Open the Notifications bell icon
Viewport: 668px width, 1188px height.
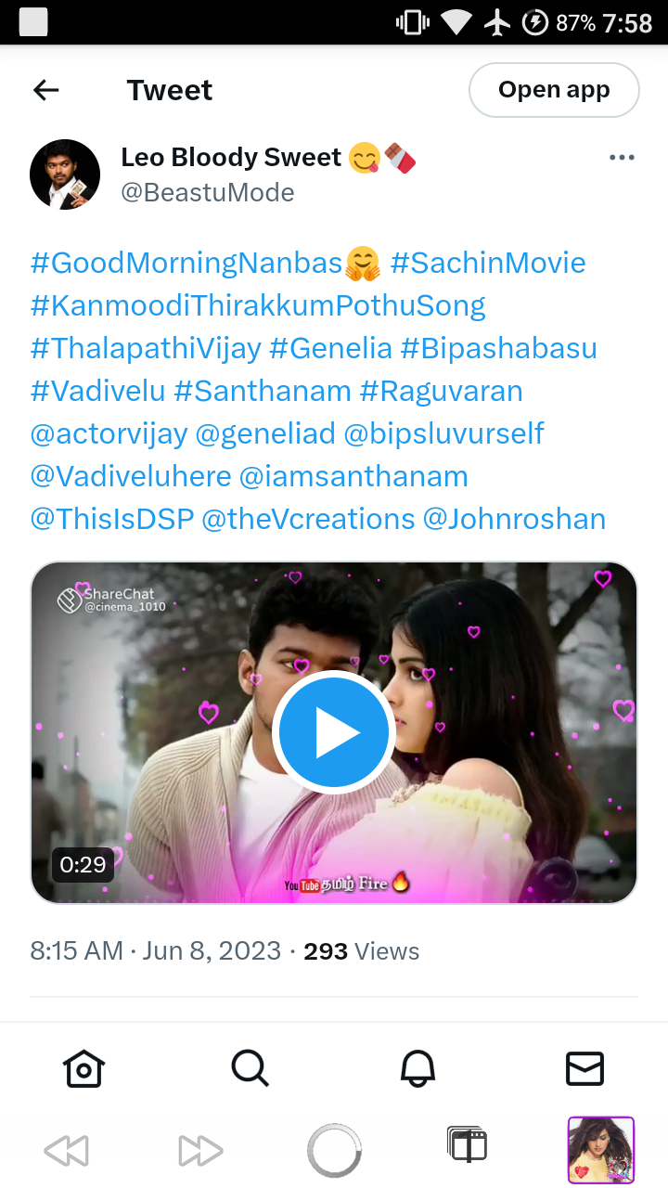(x=417, y=1068)
